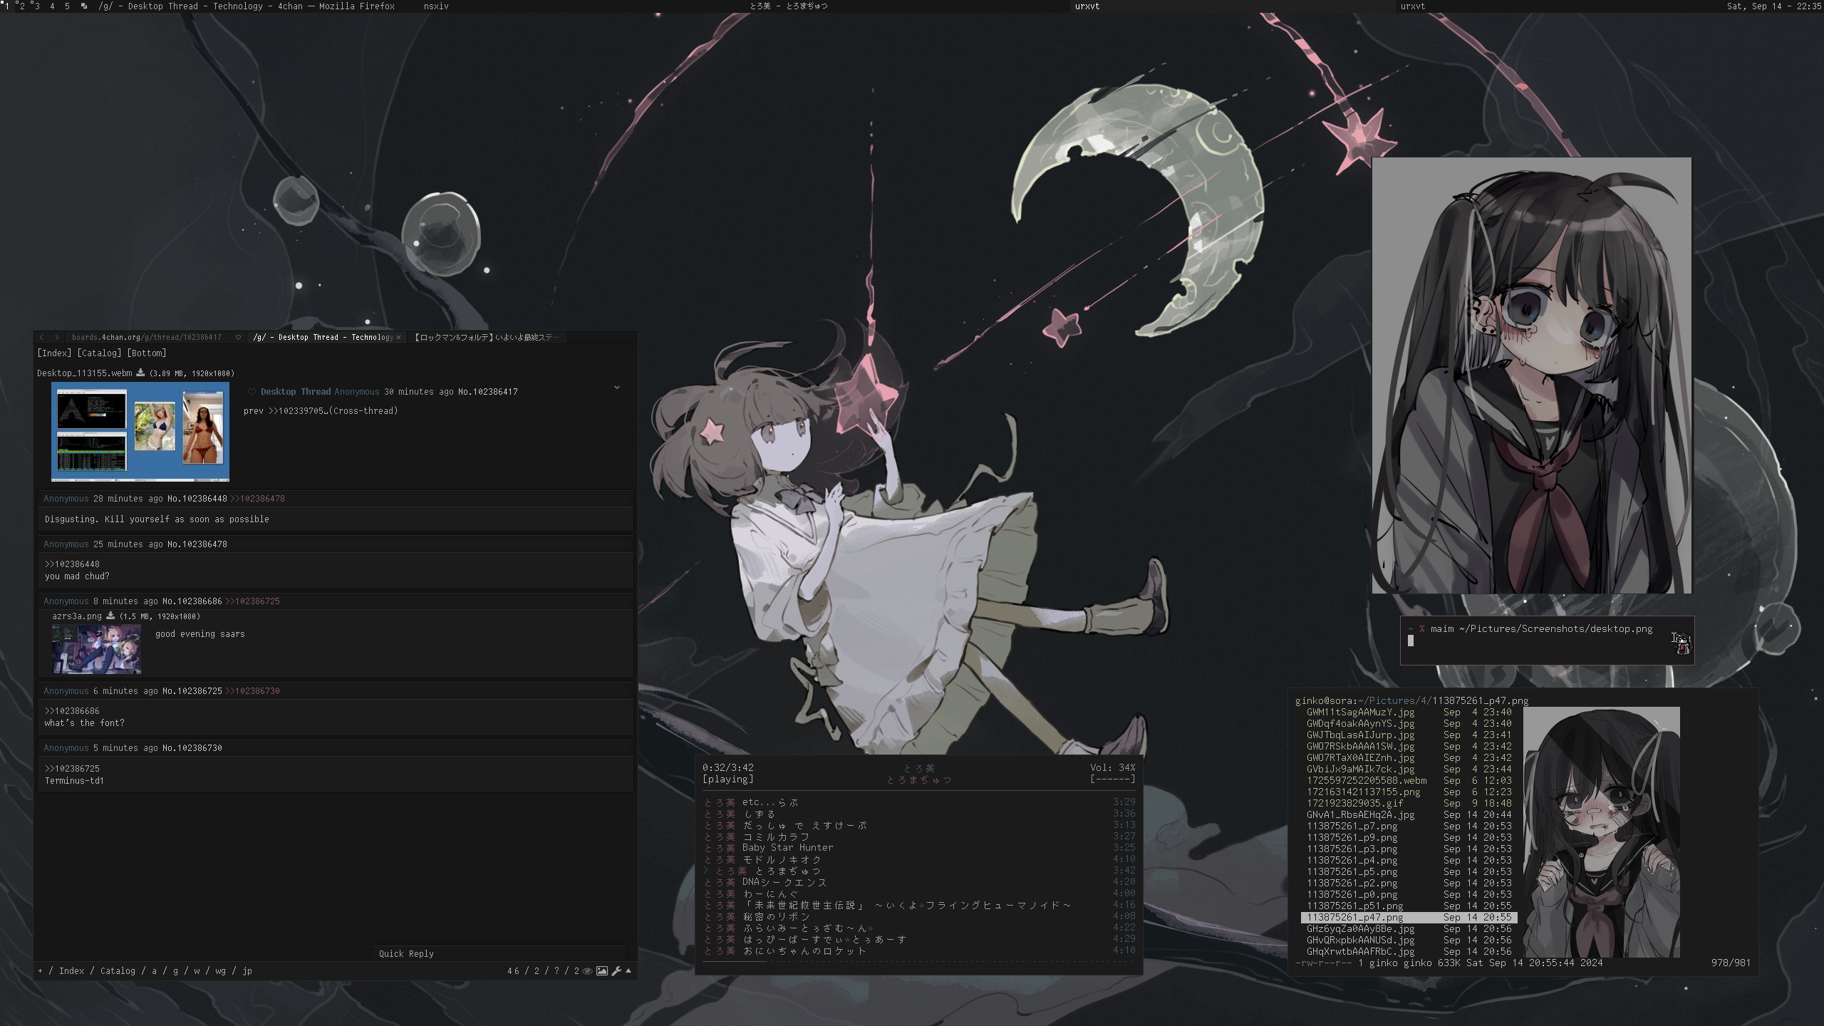Go to Index in footer board list
The height and width of the screenshot is (1026, 1824).
coord(71,970)
